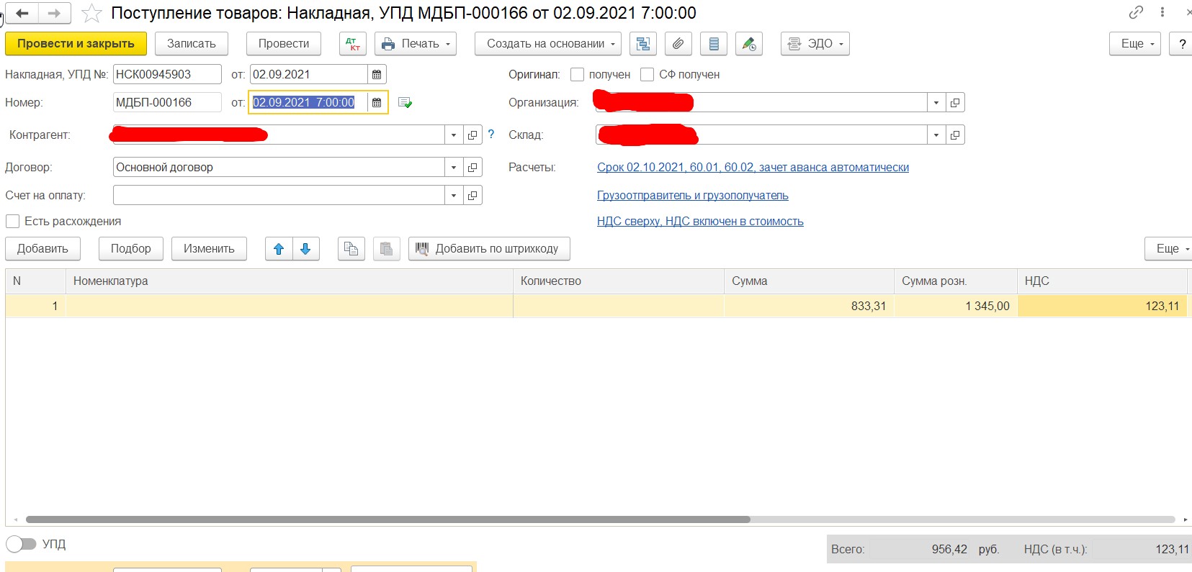Viewport: 1192px width, 572px height.
Task: Click the paperclip attached files icon
Action: tap(678, 44)
